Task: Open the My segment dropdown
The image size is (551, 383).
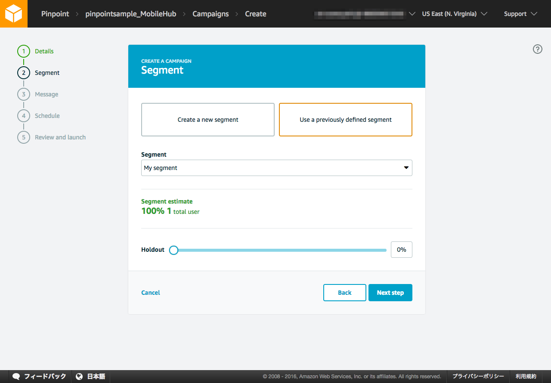Action: pos(276,168)
